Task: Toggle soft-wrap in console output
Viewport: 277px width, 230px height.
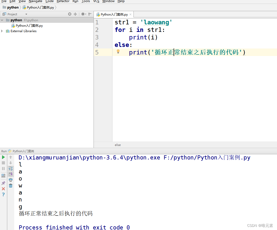Action: click(x=10, y=168)
